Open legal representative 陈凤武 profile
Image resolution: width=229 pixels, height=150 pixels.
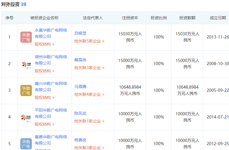click(80, 113)
